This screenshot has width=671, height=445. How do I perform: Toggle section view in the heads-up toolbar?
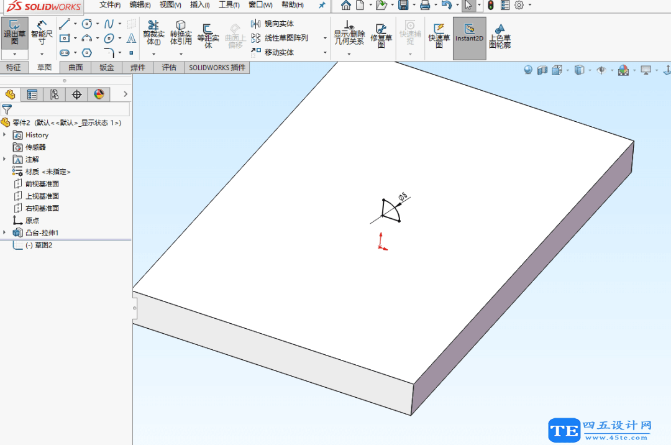[x=541, y=70]
